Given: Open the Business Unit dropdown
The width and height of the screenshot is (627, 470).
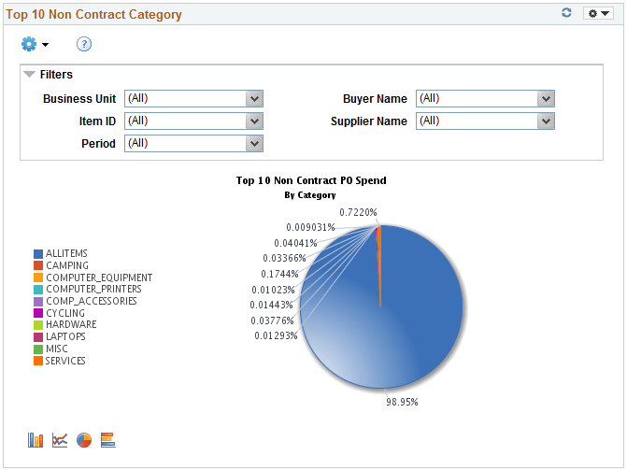Looking at the screenshot, I should (x=193, y=98).
